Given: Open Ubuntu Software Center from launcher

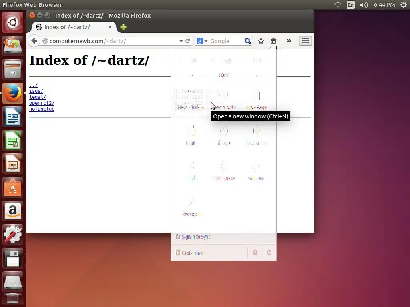Looking at the screenshot, I should pos(12,187).
